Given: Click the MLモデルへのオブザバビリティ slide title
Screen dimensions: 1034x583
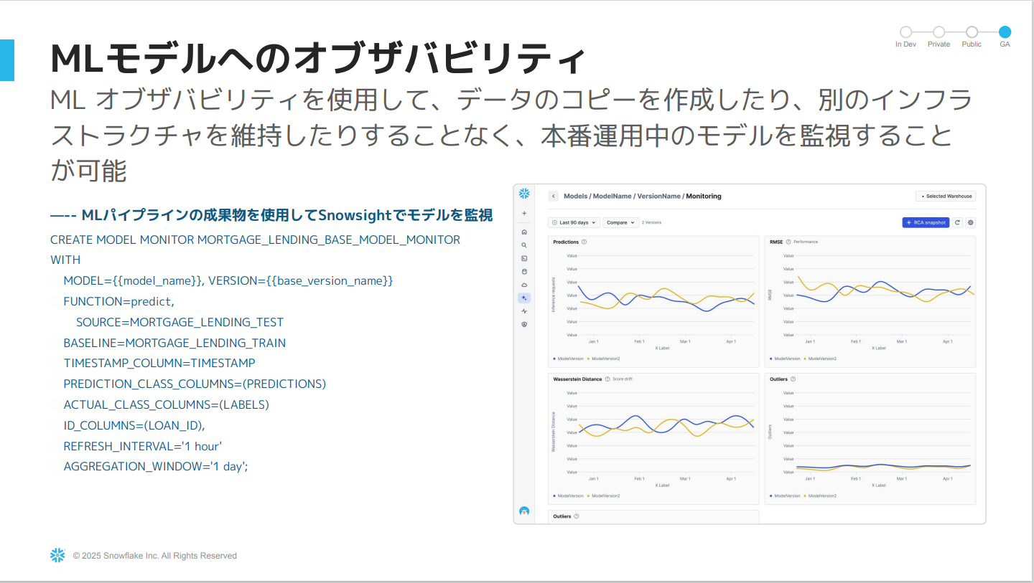Looking at the screenshot, I should tap(318, 59).
